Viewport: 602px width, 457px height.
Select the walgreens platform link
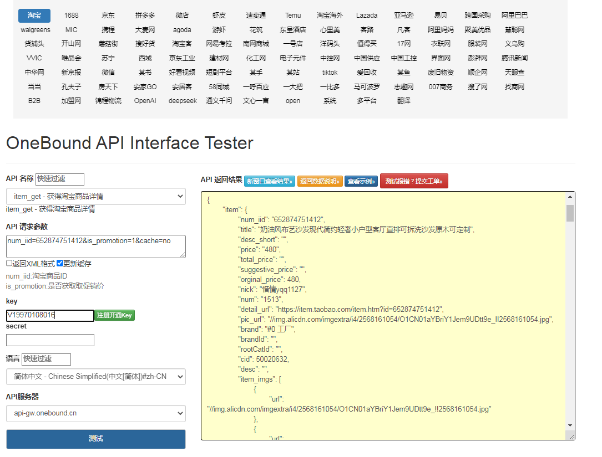click(36, 29)
